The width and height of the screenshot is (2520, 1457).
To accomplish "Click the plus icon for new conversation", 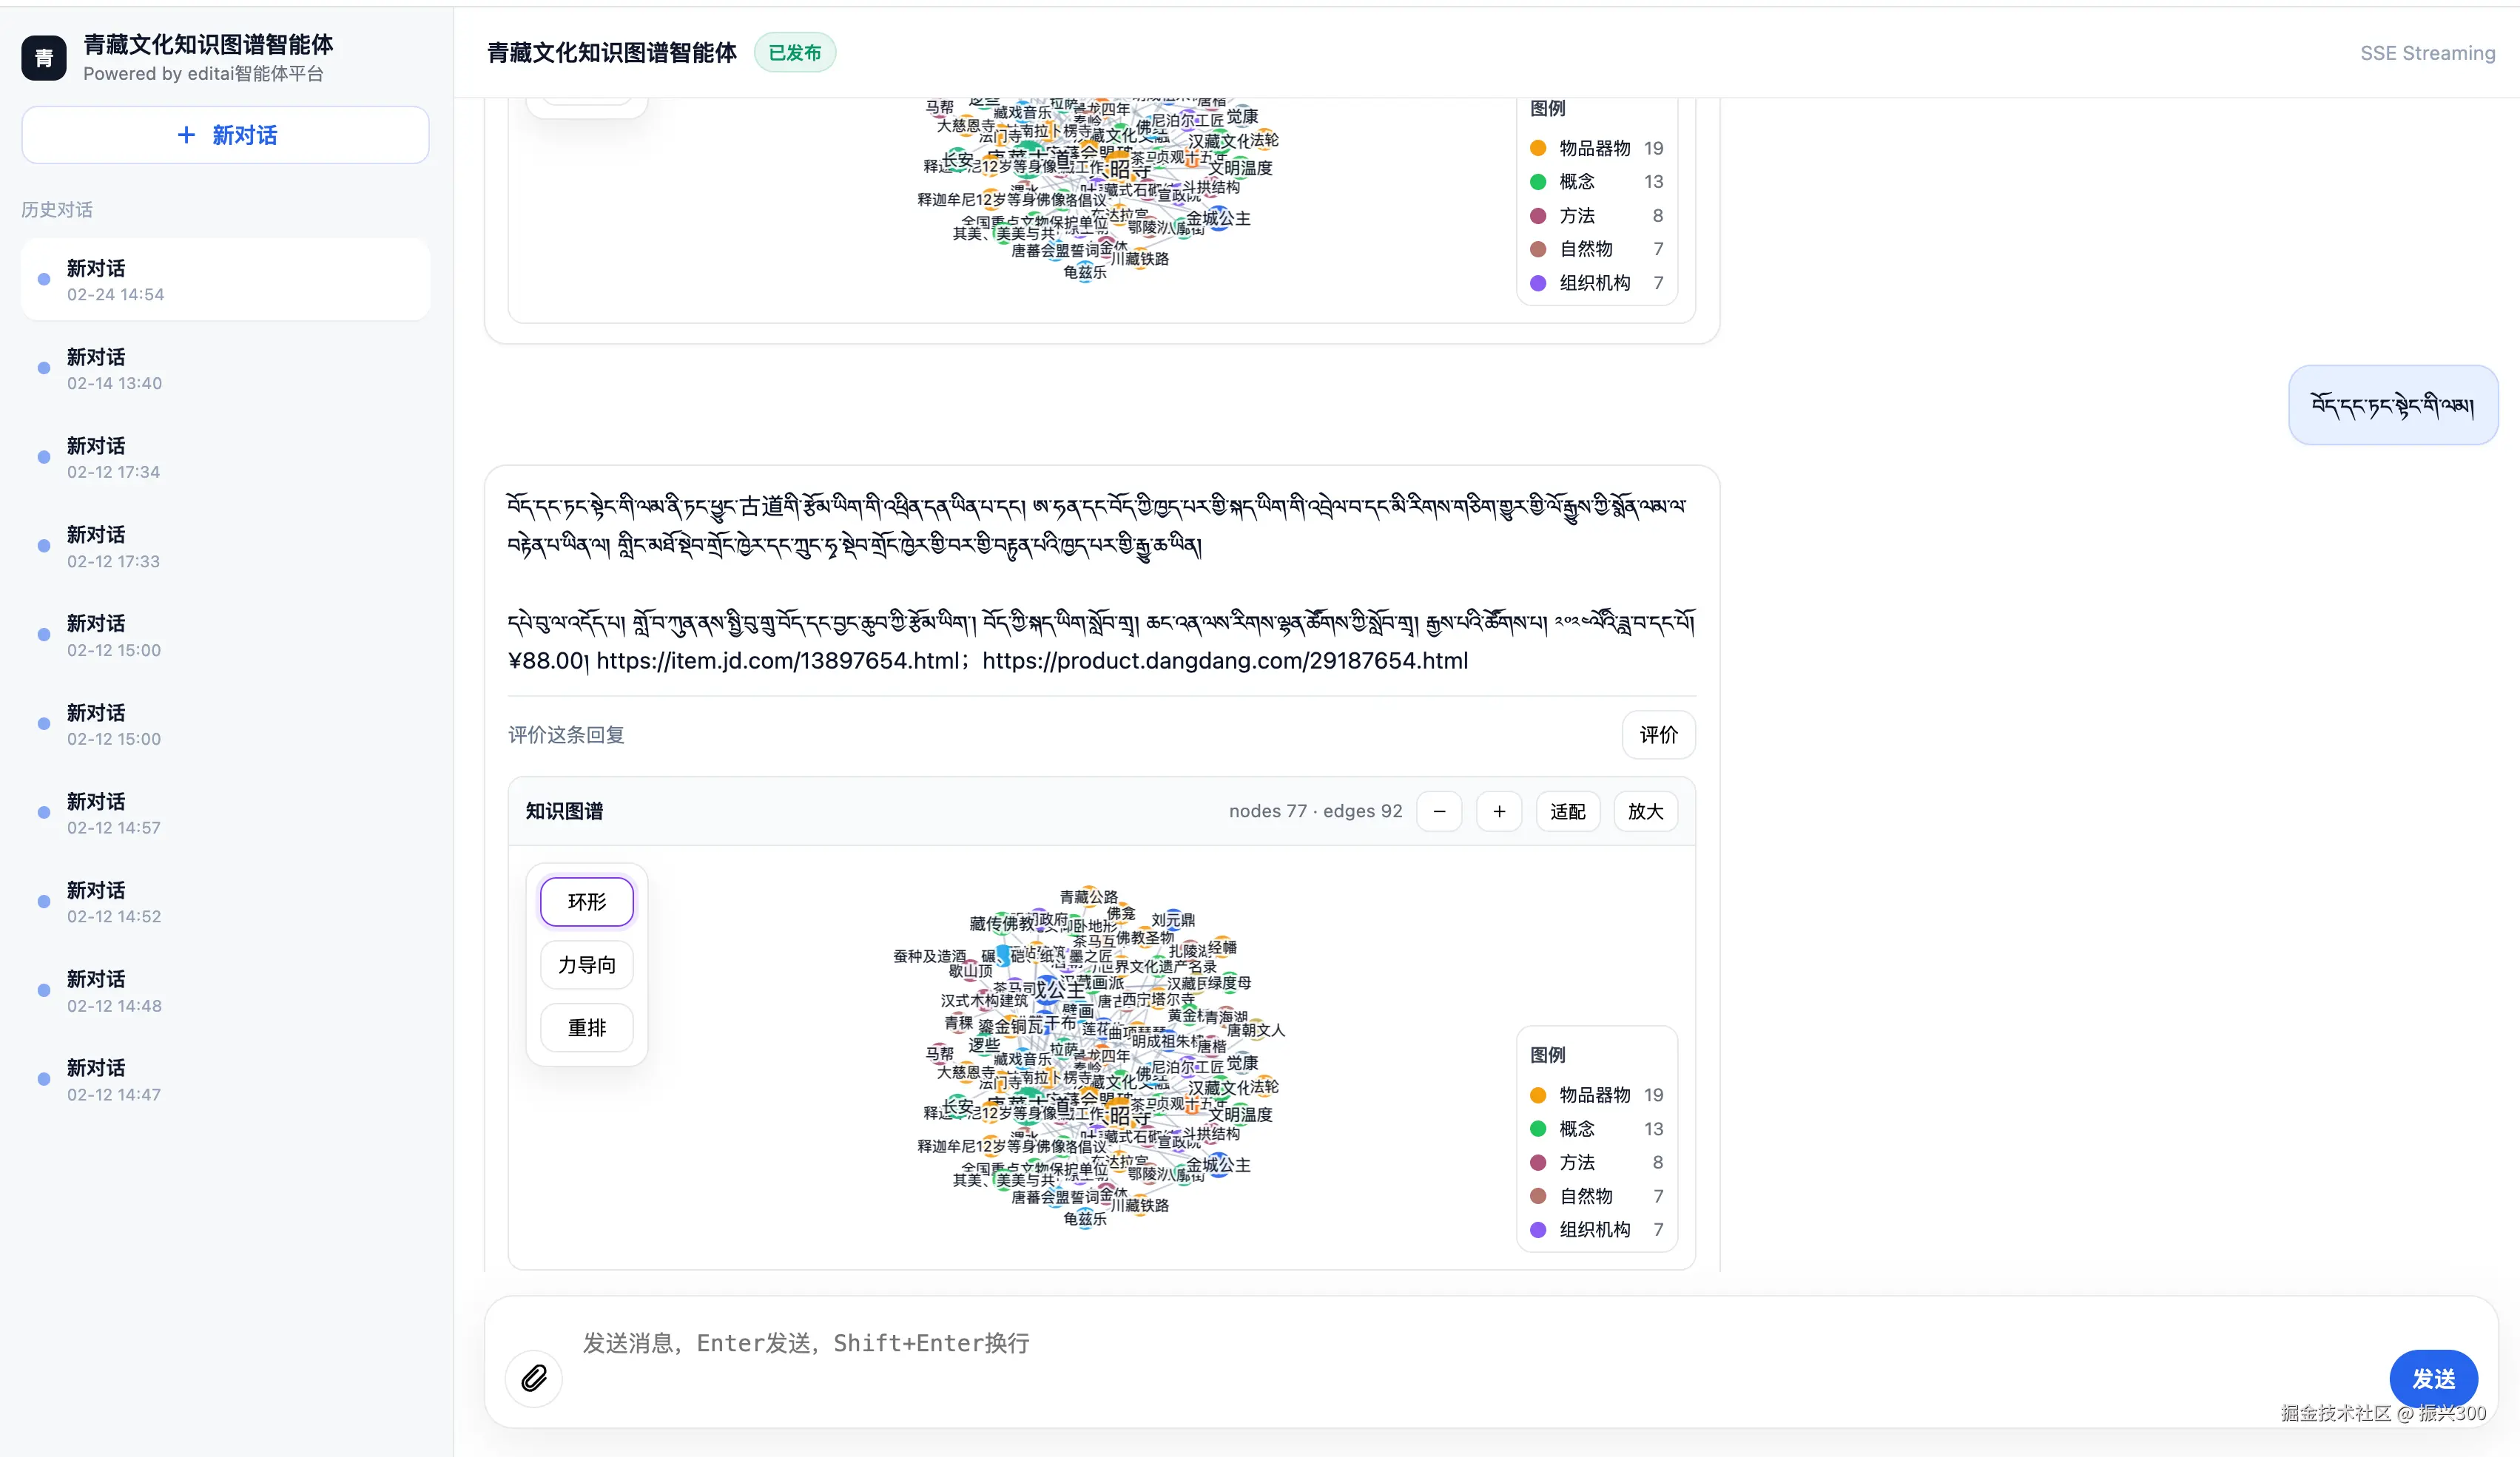I will pos(186,135).
